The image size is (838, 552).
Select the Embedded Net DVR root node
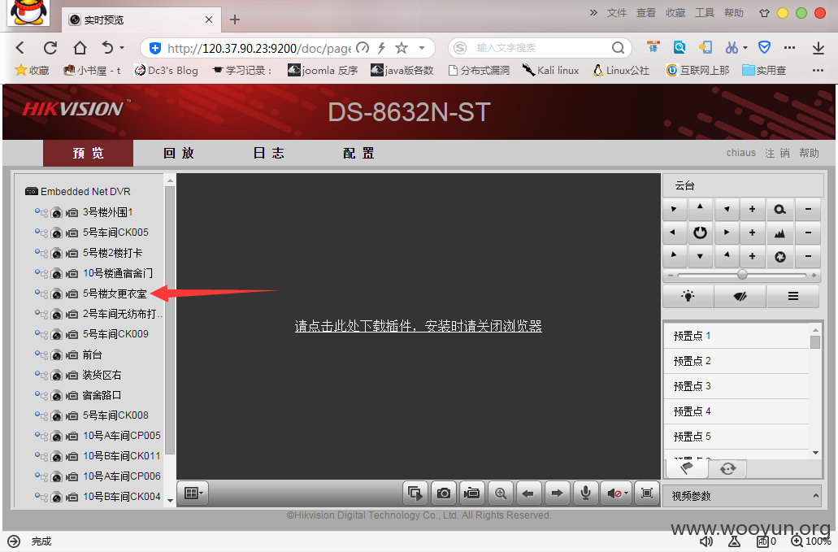85,191
